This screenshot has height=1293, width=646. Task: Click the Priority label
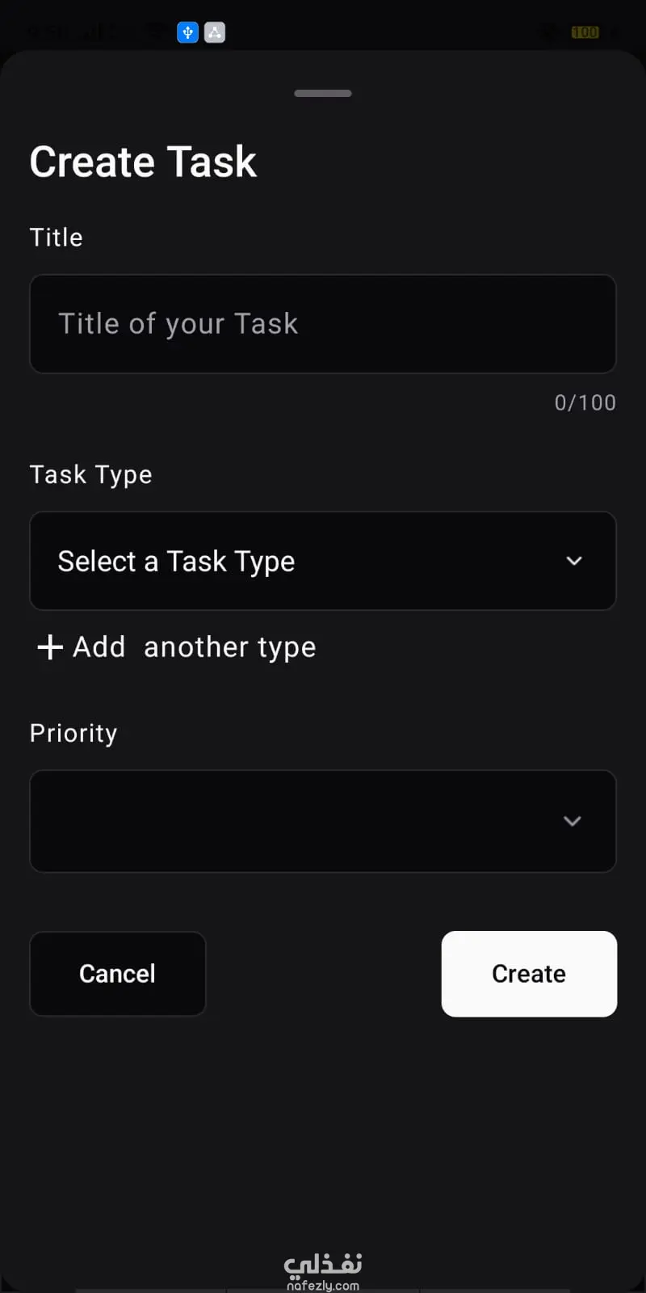coord(73,733)
